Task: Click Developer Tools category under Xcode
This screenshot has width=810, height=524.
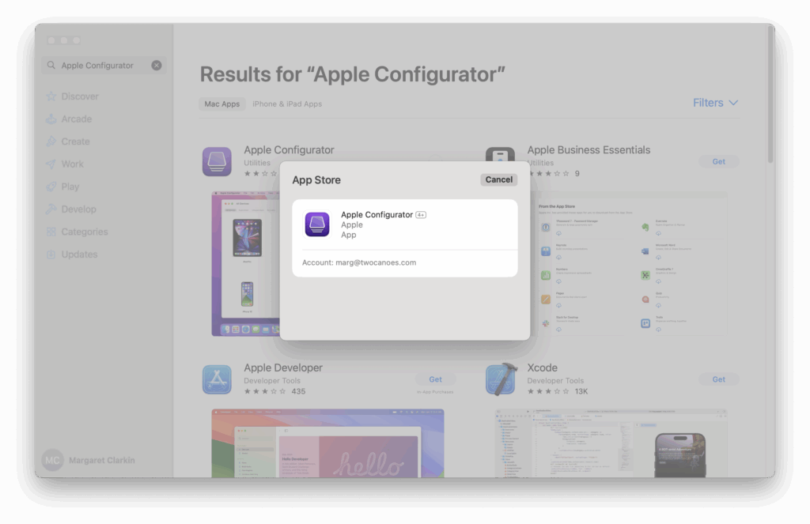Action: pyautogui.click(x=555, y=380)
